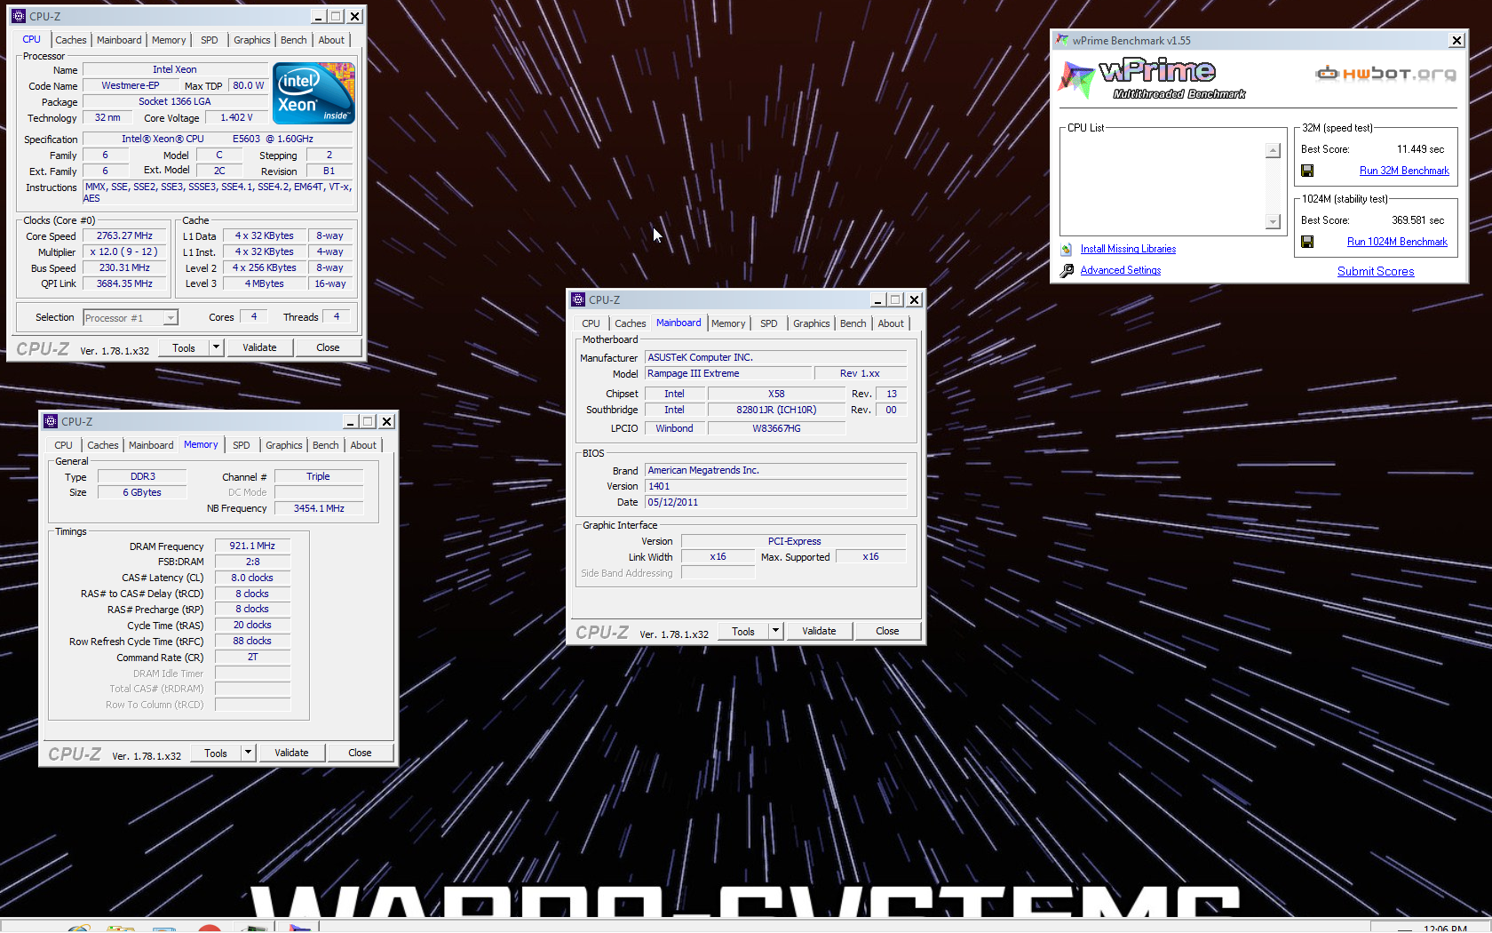Click Close button in top-left CPU-Z window
This screenshot has height=933, width=1492.
tap(328, 347)
